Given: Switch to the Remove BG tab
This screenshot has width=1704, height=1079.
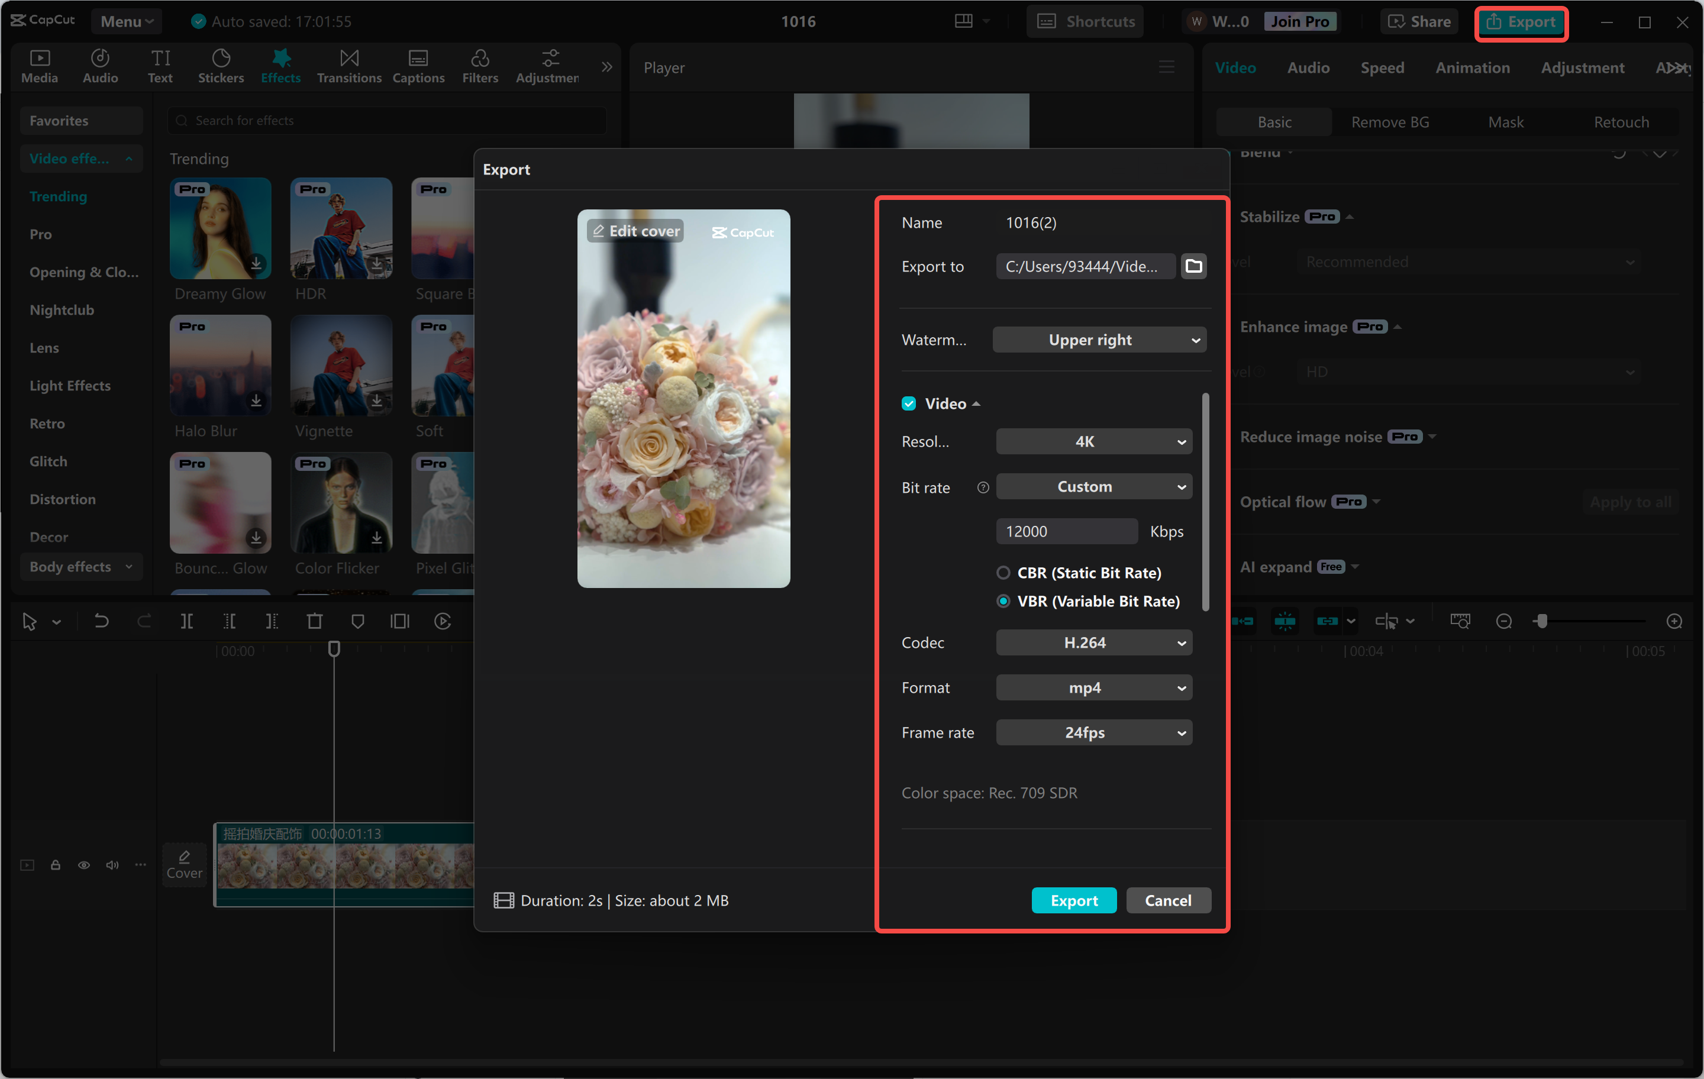Looking at the screenshot, I should pos(1389,121).
